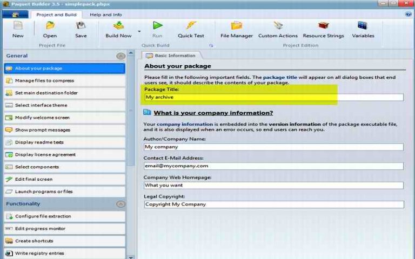Collapse the General section
Viewport: 415px width, 259px height.
(121, 56)
